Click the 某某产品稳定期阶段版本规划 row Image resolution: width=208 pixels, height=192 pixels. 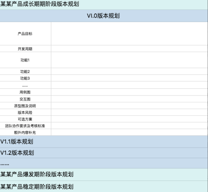pyautogui.click(x=104, y=186)
